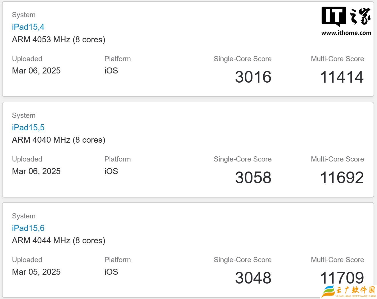Click the IT Home logo icon
377x299 pixels.
pos(346,17)
